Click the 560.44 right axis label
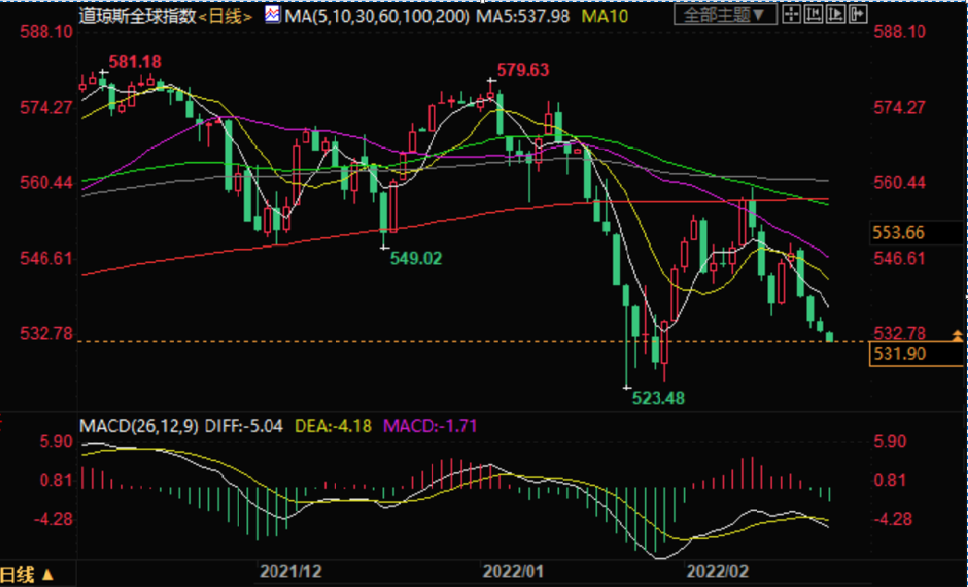The image size is (968, 587). tap(900, 183)
